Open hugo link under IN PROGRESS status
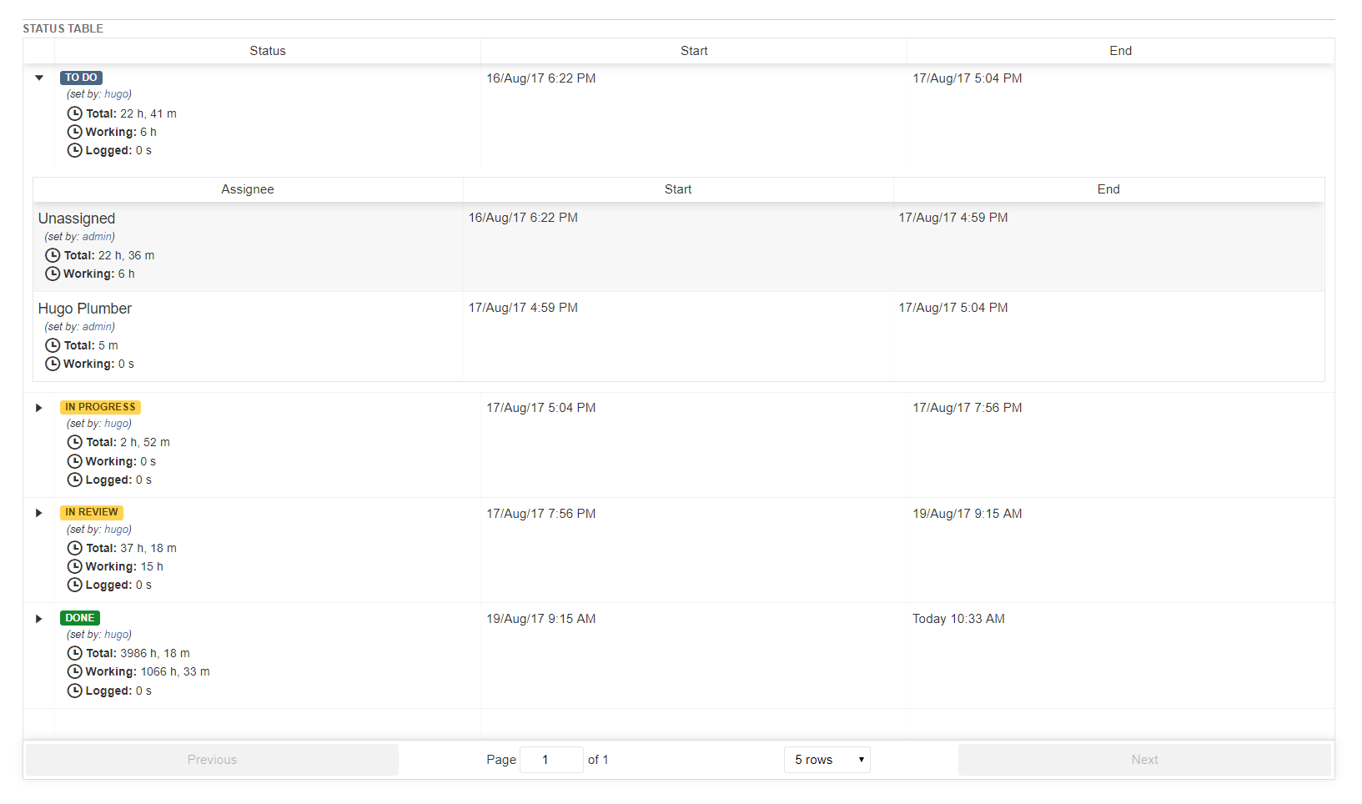1362x804 pixels. 116,424
